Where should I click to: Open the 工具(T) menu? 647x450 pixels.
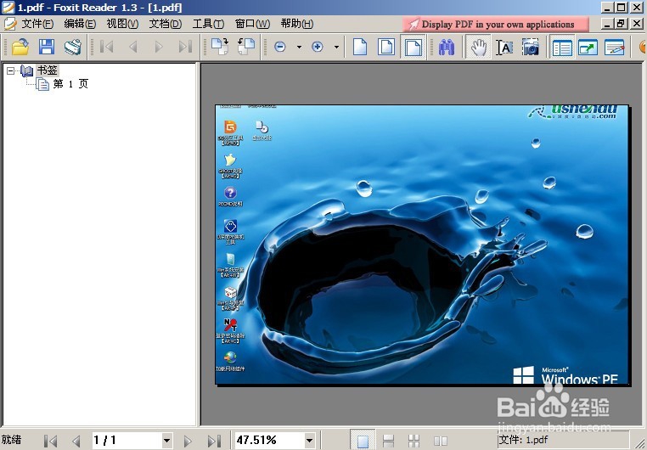208,24
